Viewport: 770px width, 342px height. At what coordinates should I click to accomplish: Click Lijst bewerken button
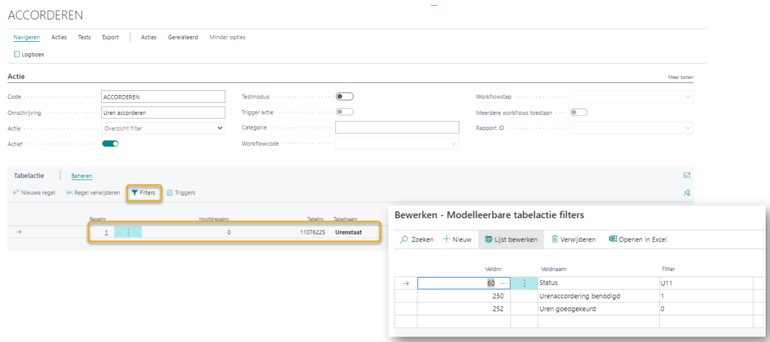tap(511, 239)
